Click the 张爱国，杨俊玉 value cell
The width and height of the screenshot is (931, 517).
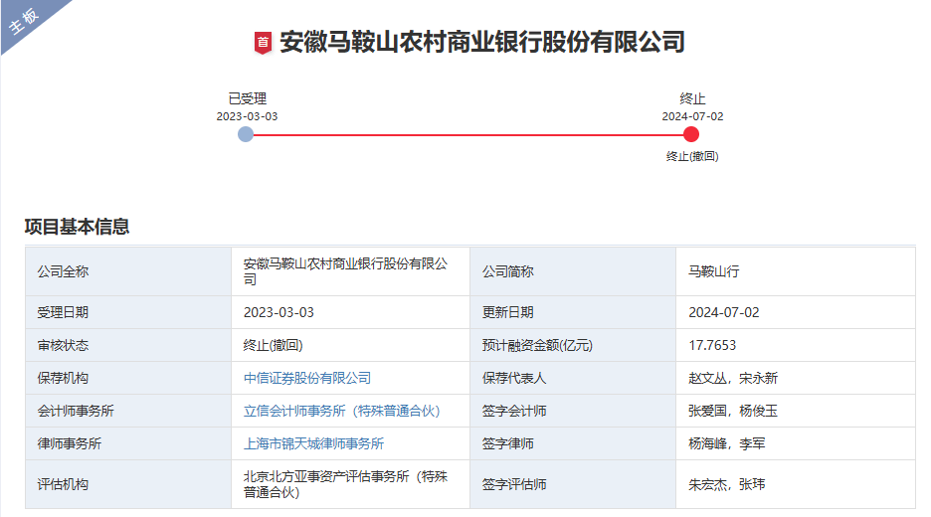tap(796, 411)
